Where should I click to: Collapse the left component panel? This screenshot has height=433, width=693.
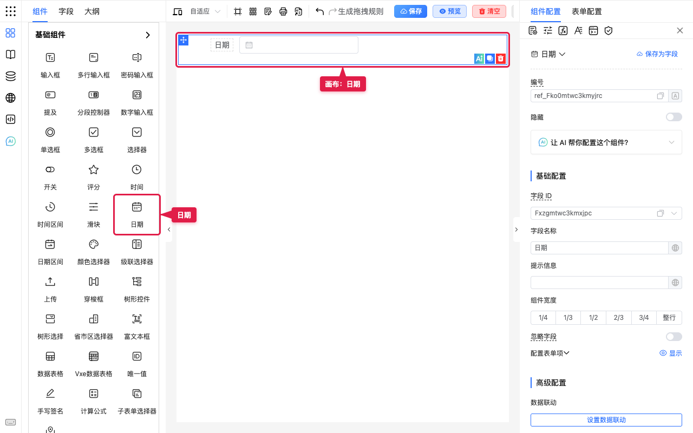click(x=169, y=229)
